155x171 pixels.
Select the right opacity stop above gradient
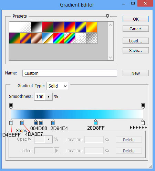143,106
